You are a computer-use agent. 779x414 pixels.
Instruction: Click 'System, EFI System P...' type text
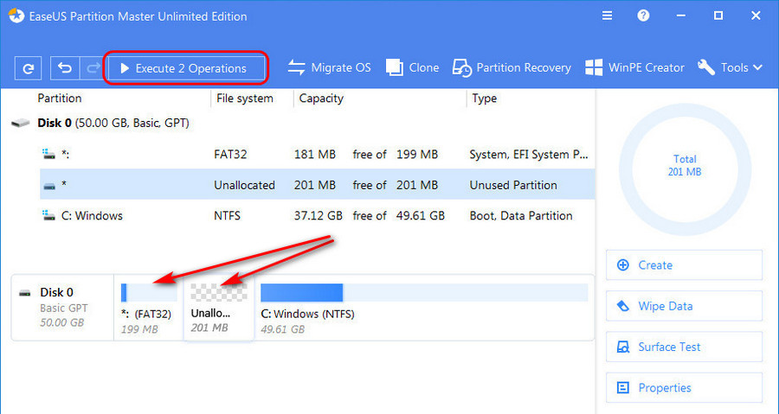529,155
